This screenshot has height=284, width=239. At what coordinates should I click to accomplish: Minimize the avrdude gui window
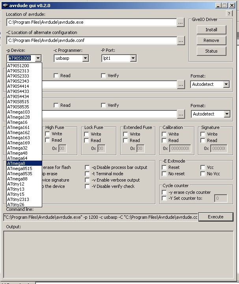218,6
